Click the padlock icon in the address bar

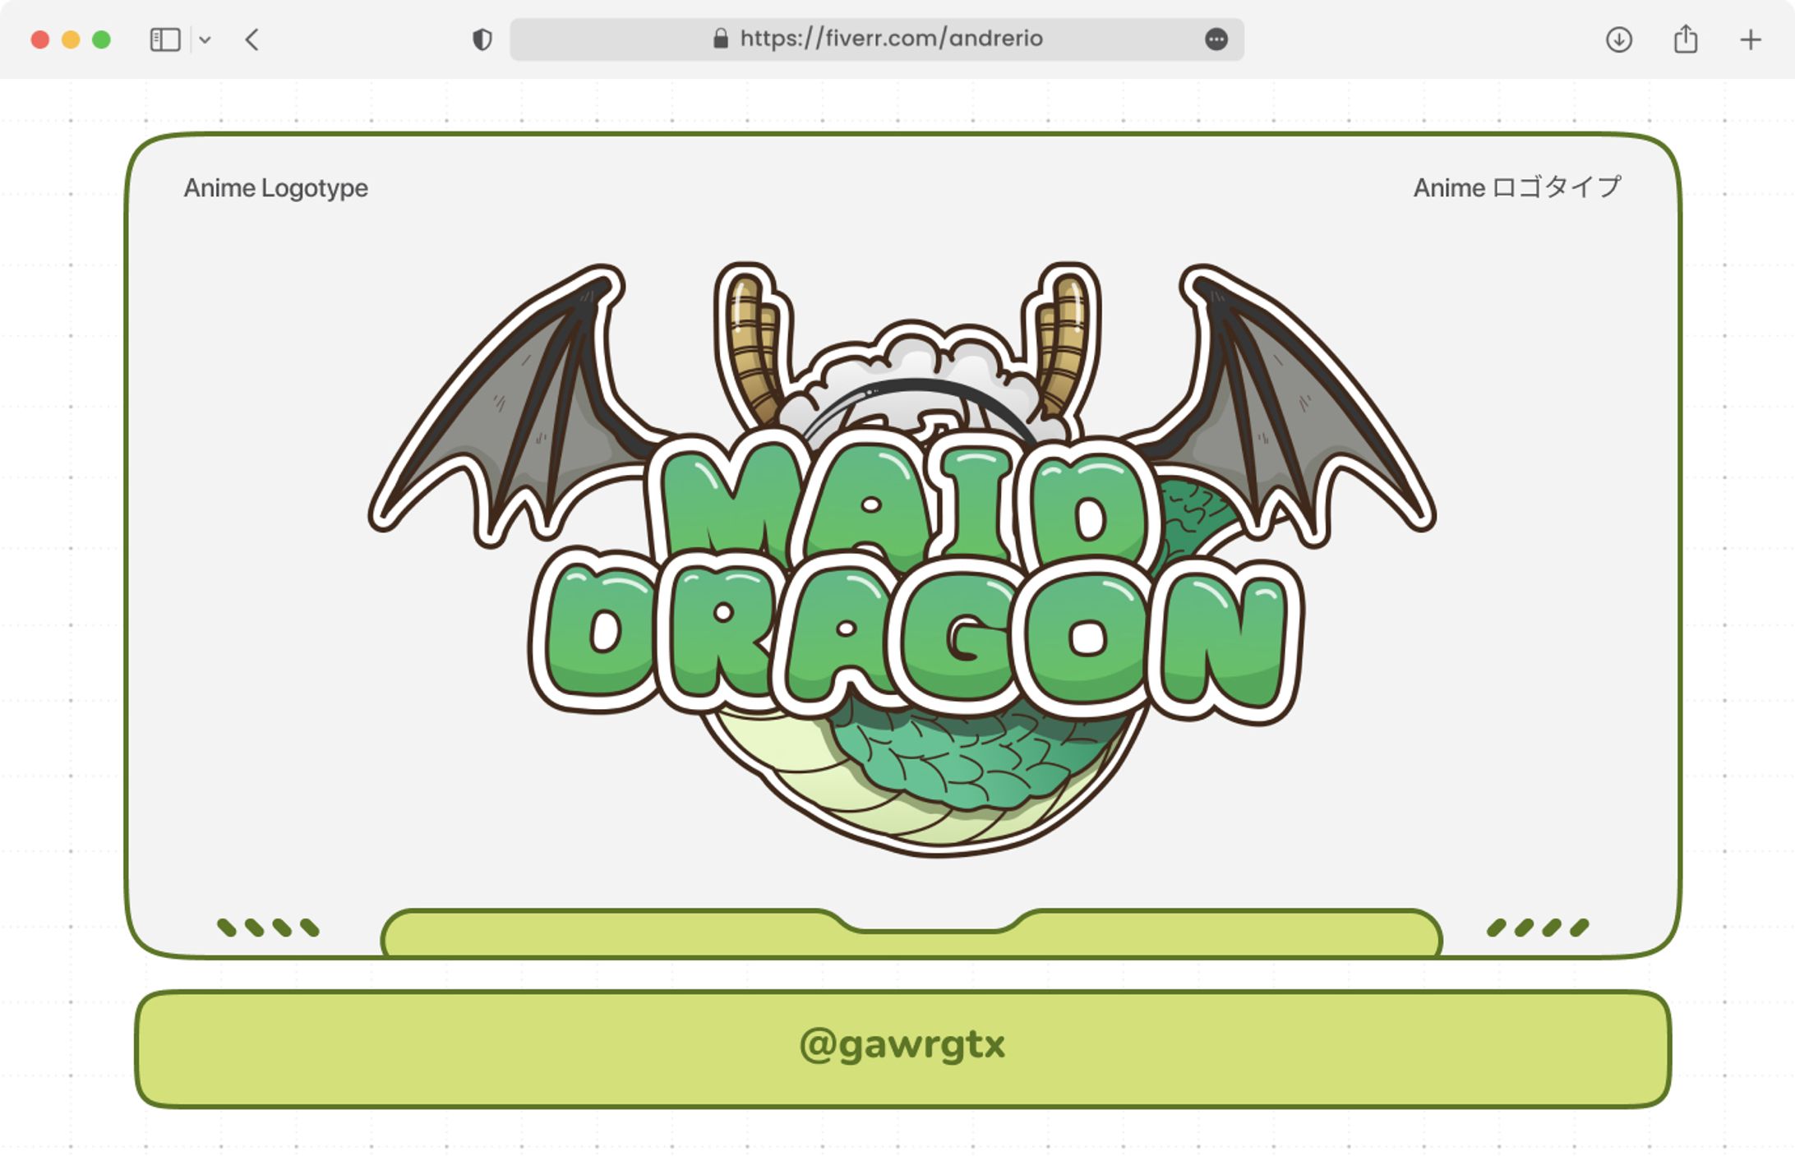click(722, 38)
